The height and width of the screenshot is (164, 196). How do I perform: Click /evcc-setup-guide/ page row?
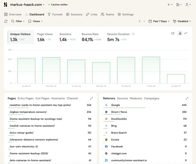[x=50, y=133]
